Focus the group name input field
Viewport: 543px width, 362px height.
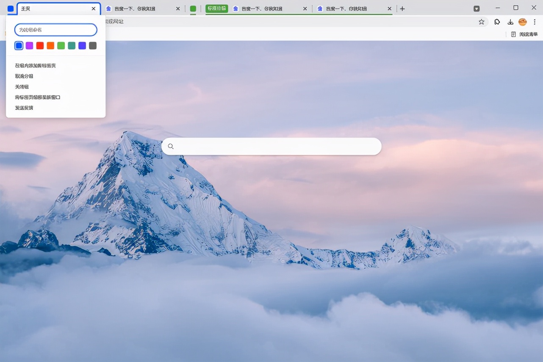click(x=56, y=30)
